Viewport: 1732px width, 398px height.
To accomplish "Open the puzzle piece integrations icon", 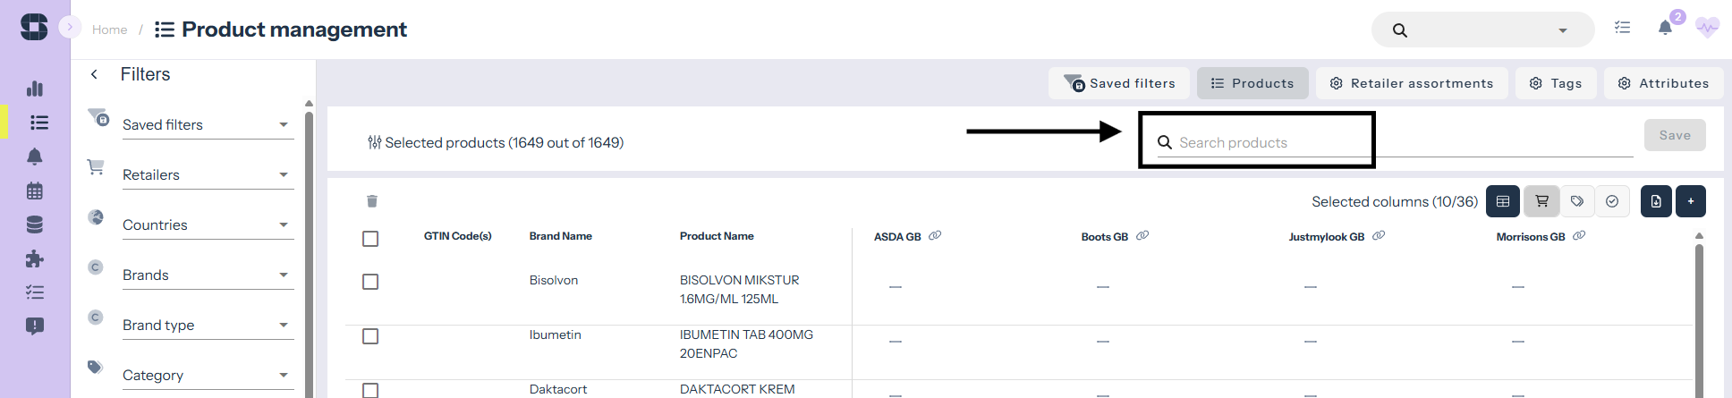I will click(35, 258).
